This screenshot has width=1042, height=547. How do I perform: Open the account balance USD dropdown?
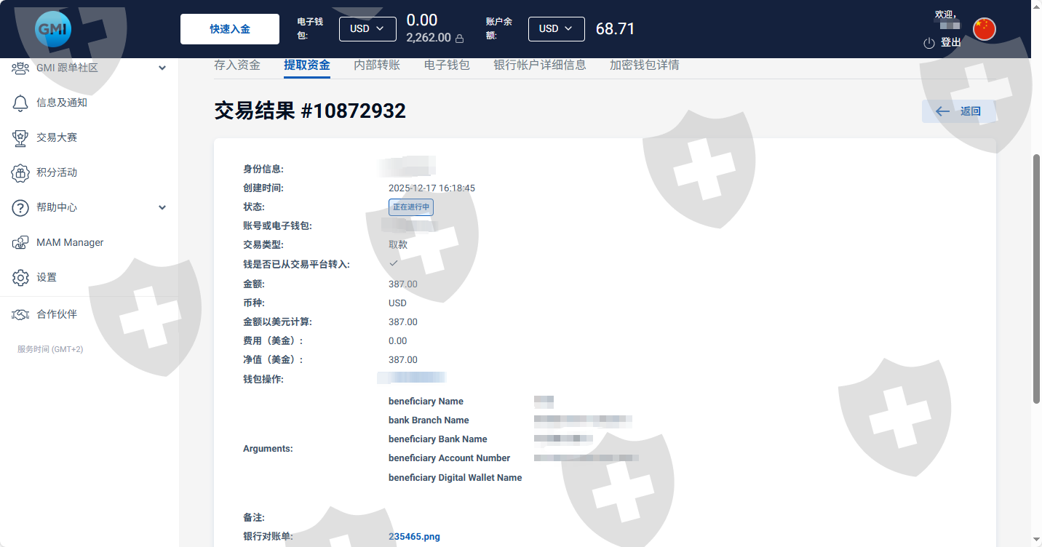[556, 29]
